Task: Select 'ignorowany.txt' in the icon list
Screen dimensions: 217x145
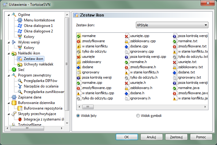Action: click(x=189, y=77)
